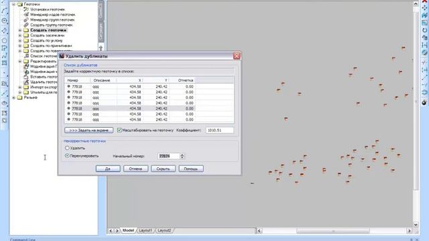429x241 pixels.
Task: Switch to the Layout1 tab
Action: (145, 230)
